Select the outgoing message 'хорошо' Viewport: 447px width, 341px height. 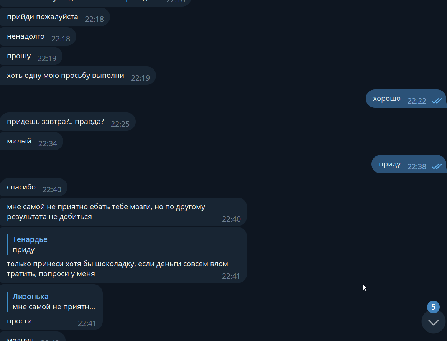coord(406,99)
